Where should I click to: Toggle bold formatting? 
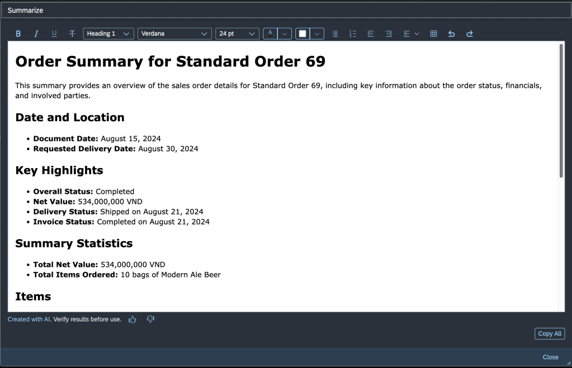[18, 34]
